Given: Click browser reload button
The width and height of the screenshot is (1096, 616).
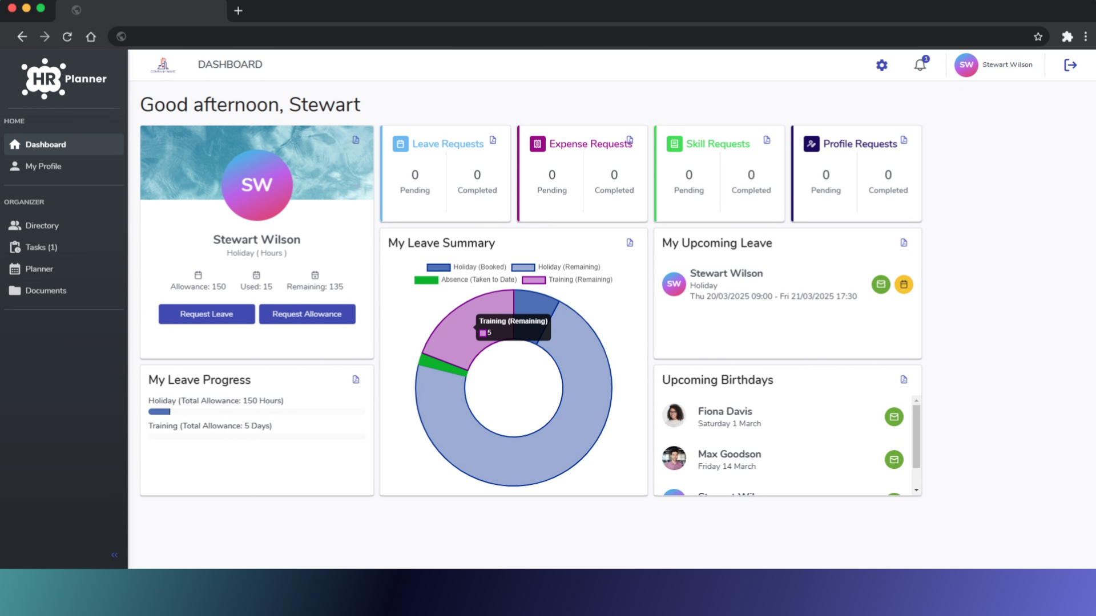Looking at the screenshot, I should click(67, 37).
